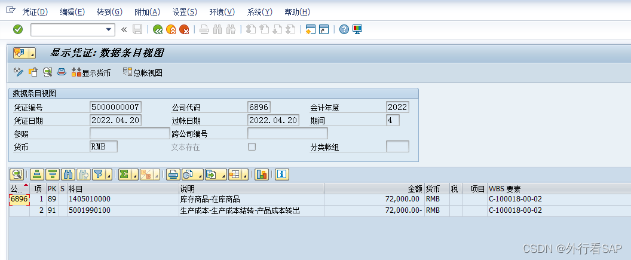The height and width of the screenshot is (260, 631).
Task: Open SAP Help question mark icon
Action: [x=344, y=29]
